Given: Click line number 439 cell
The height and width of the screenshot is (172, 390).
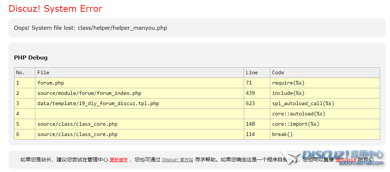Looking at the screenshot, I should pos(250,93).
